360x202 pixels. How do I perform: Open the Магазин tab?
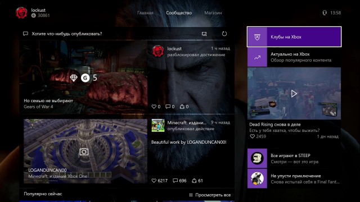[213, 13]
